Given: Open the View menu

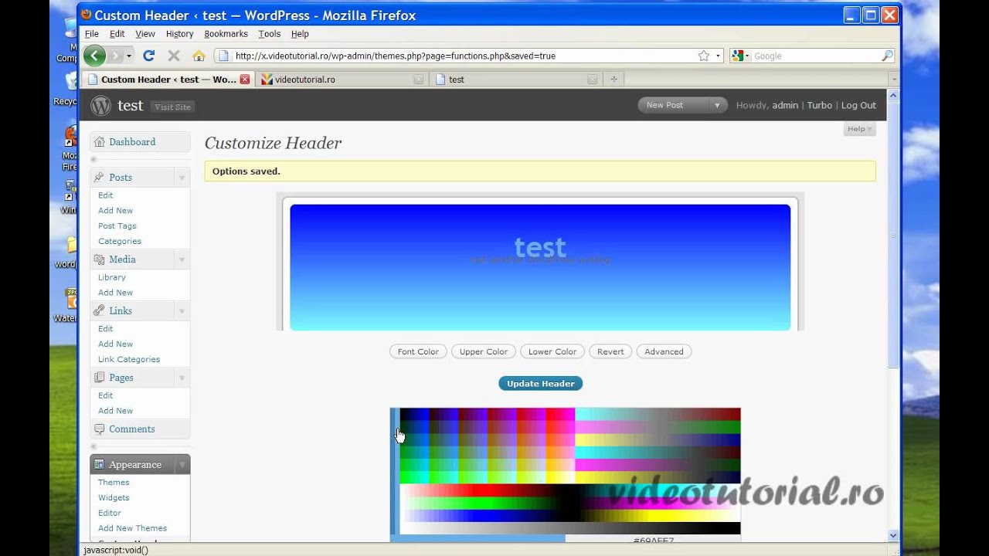Looking at the screenshot, I should point(145,34).
